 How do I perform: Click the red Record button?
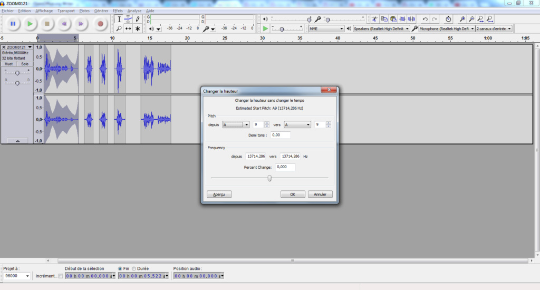[100, 24]
